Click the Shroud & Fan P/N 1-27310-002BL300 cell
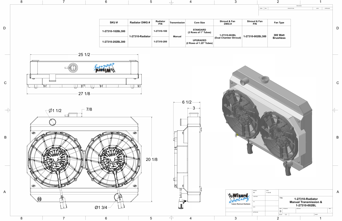Image resolution: width=342 pixels, height=221 pixels. coord(255,36)
